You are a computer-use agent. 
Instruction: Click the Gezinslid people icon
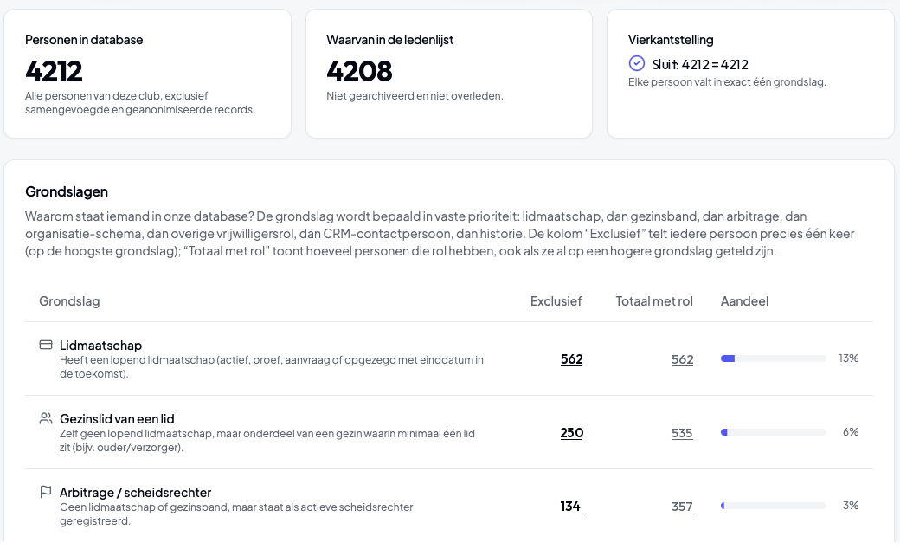[45, 418]
